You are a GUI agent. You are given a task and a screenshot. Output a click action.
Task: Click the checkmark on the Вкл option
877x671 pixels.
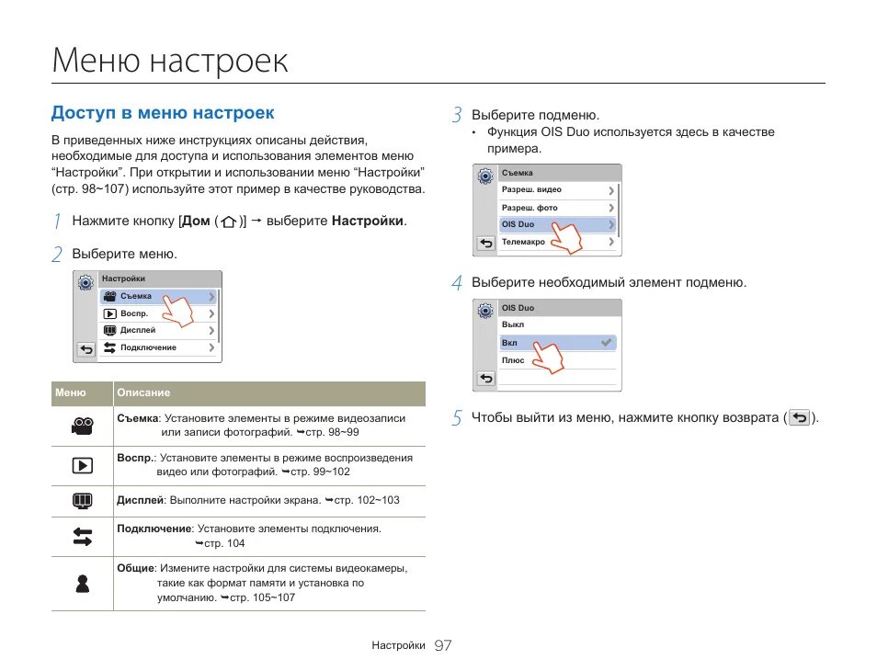point(606,342)
